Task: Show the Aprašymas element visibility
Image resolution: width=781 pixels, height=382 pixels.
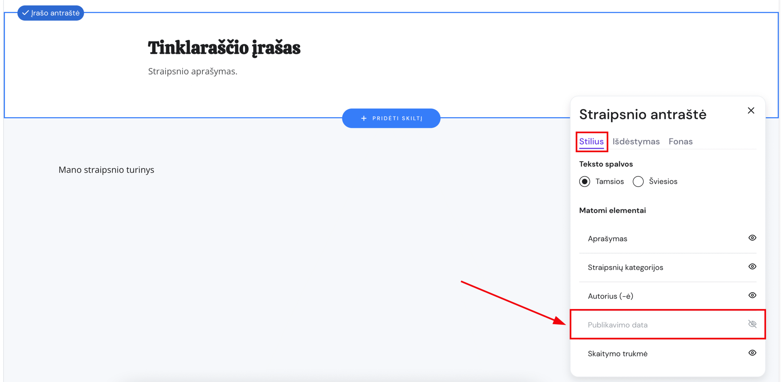Action: (x=752, y=238)
